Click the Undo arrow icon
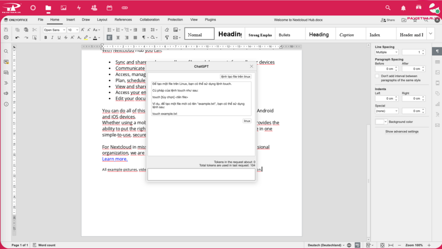Viewport: 442px width, 249px height. (17, 37)
